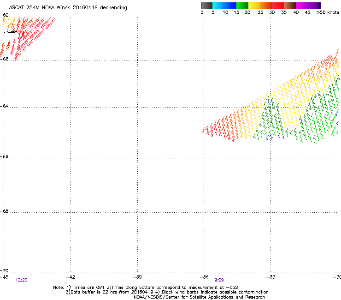This screenshot has height=300, width=341.
Task: Pick the brown 35–40 knots color bar segment
Action: point(290,6)
